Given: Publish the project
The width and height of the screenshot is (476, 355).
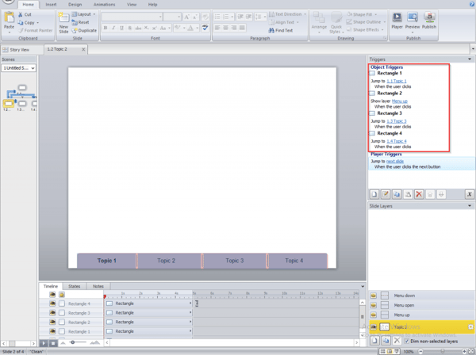Looking at the screenshot, I should [429, 21].
